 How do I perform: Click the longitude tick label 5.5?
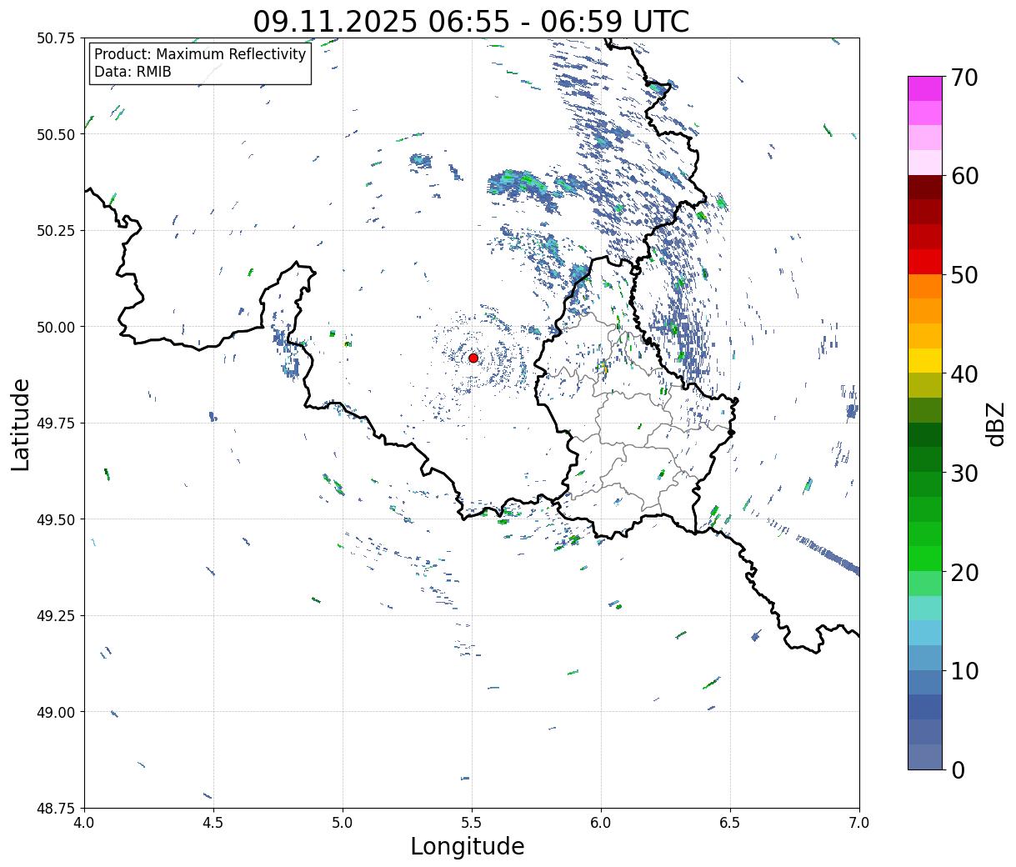pyautogui.click(x=472, y=823)
